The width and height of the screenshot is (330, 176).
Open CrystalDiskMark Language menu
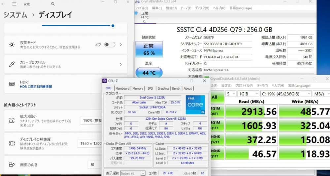[x=299, y=86]
